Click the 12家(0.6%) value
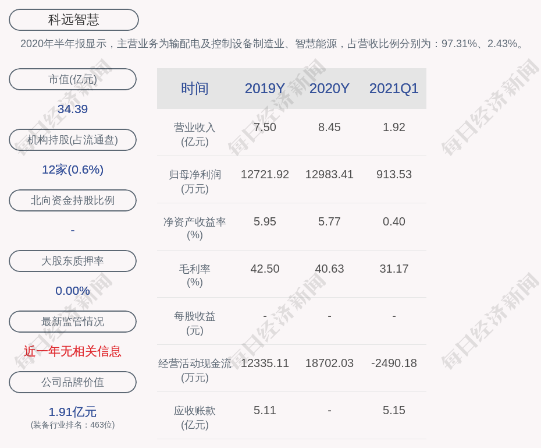This screenshot has width=541, height=448. [x=73, y=170]
